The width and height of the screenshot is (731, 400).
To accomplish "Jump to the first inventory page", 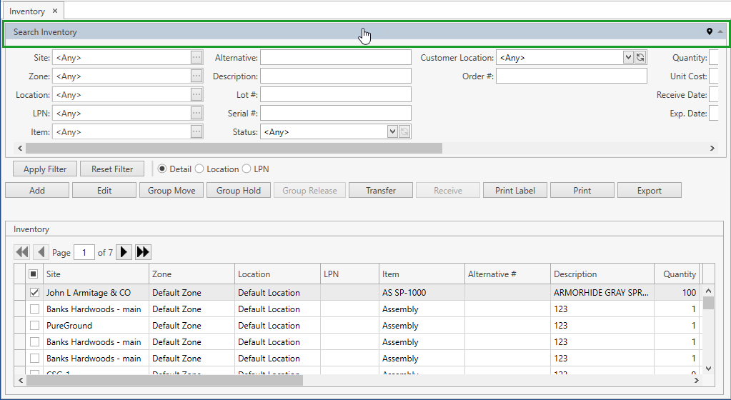I will click(x=22, y=252).
